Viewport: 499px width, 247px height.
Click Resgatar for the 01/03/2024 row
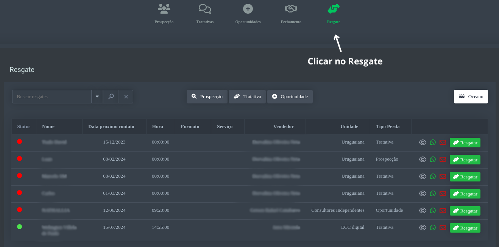click(465, 194)
